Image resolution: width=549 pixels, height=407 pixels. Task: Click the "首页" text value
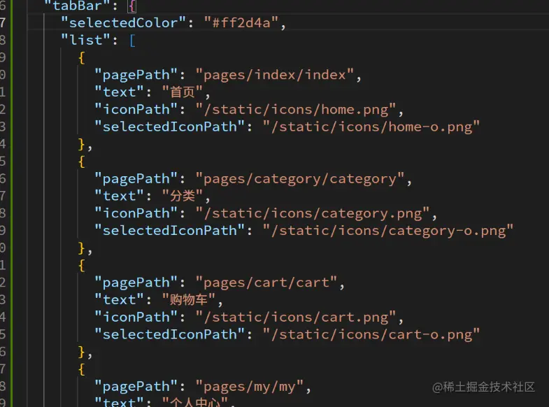182,92
